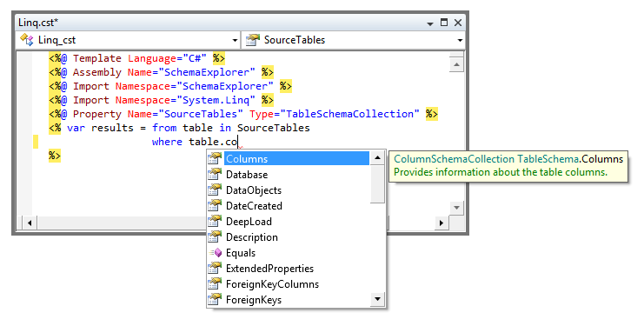Close the Linq.cst document window

[x=458, y=23]
